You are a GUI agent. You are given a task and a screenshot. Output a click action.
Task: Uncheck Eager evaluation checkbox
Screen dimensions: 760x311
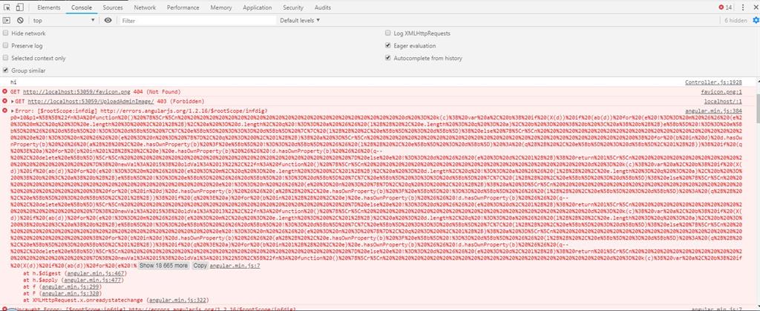click(x=387, y=45)
